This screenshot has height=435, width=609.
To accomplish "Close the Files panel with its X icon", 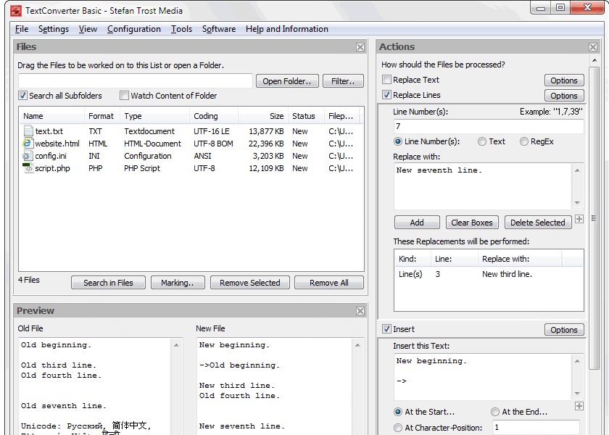I will click(x=360, y=46).
